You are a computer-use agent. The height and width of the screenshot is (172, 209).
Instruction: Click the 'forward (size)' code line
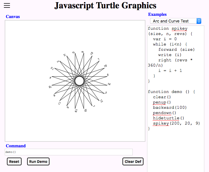(176, 49)
